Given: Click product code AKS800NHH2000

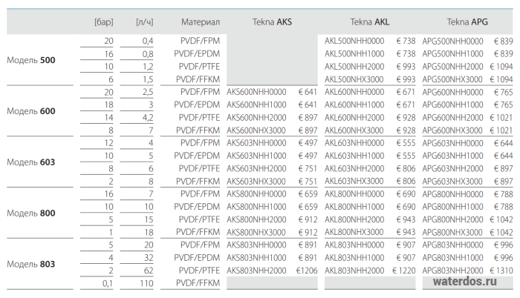Looking at the screenshot, I should tap(256, 219).
